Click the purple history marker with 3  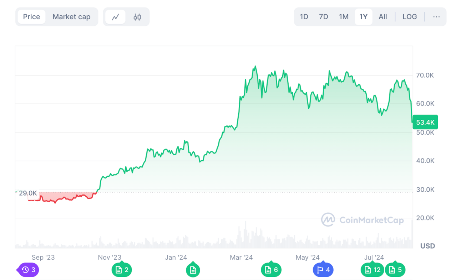tap(29, 270)
